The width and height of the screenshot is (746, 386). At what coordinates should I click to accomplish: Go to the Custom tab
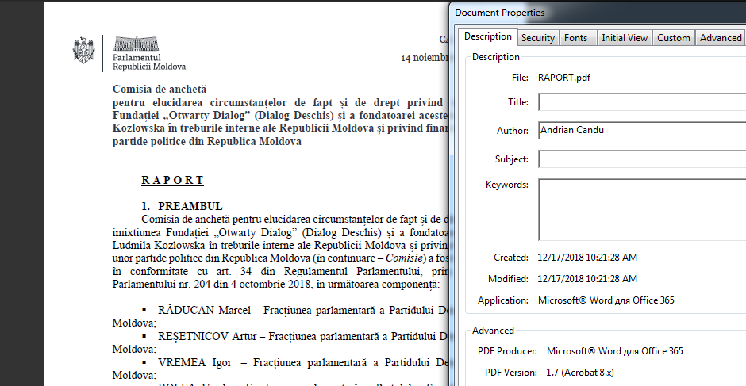coord(674,38)
